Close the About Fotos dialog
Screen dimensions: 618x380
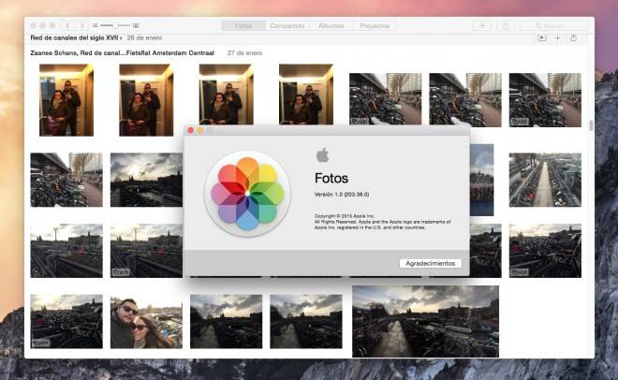191,130
